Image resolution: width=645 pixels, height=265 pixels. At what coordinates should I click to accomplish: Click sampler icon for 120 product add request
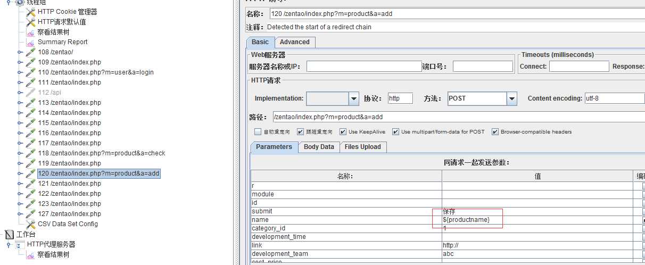pos(31,173)
